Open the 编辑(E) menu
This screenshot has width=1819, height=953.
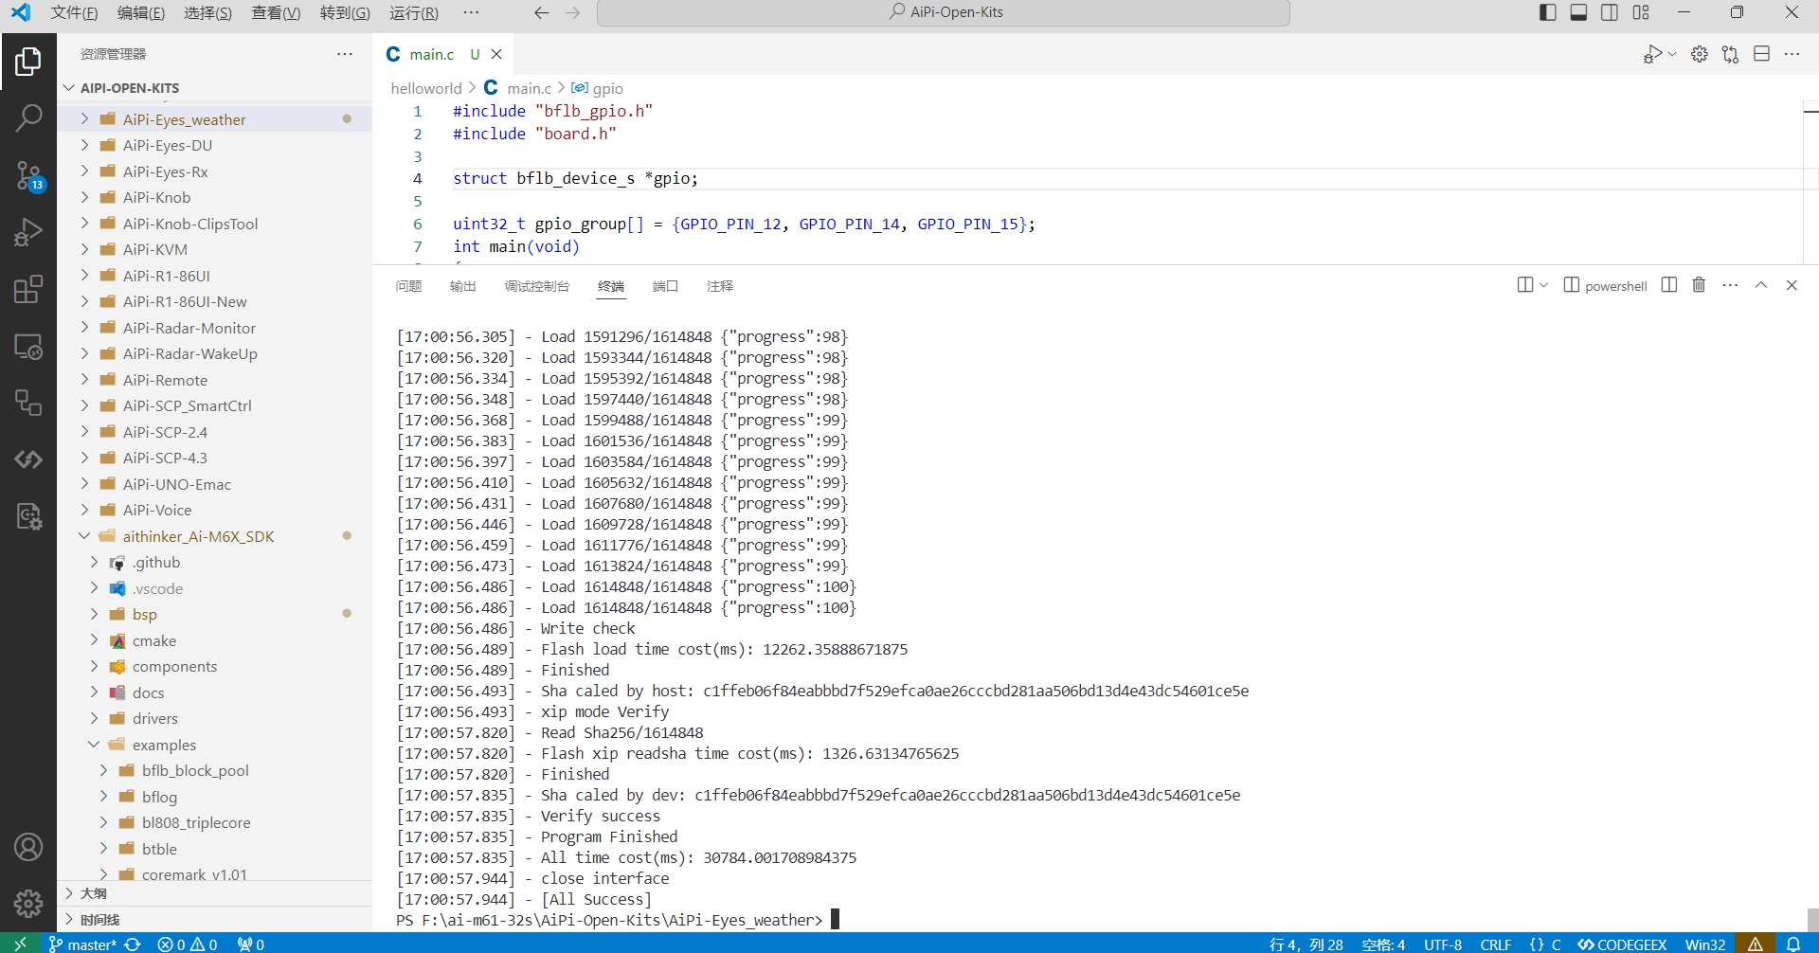coord(141,13)
